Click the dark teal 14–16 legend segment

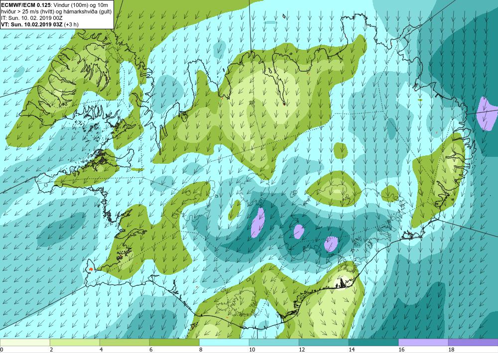pos(373,343)
